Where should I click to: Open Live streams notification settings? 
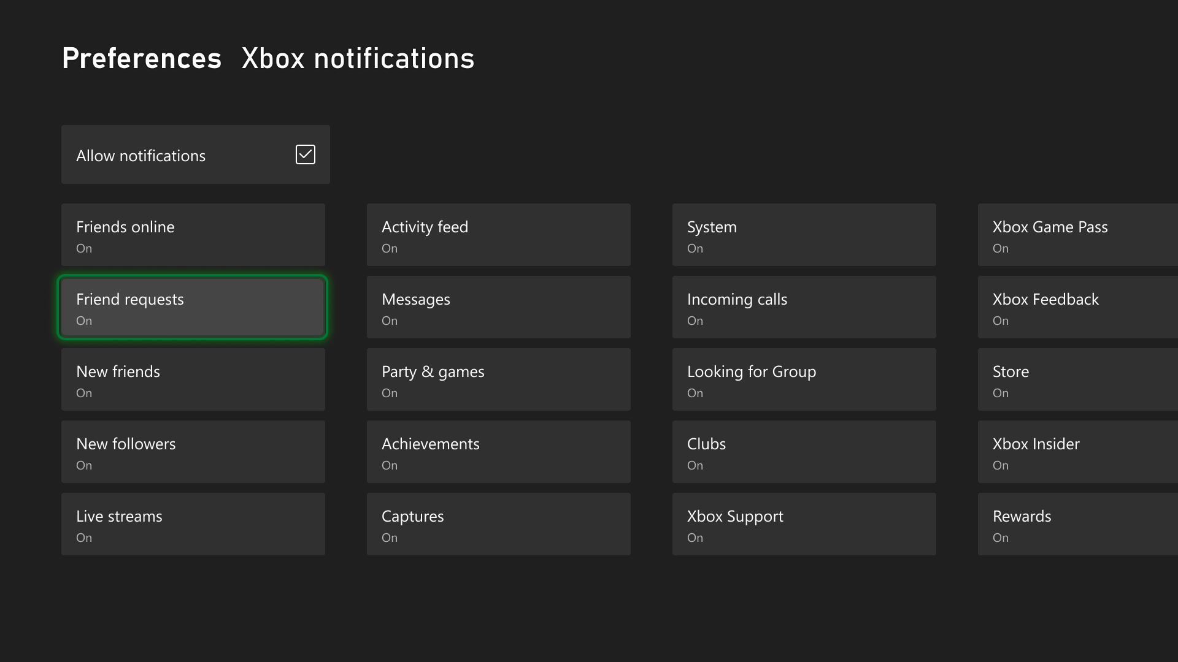pos(193,524)
